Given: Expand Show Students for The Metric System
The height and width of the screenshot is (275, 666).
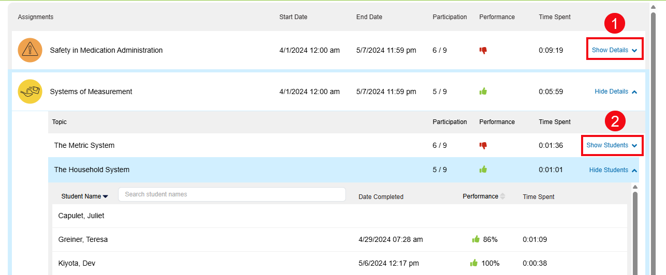Looking at the screenshot, I should pyautogui.click(x=612, y=145).
